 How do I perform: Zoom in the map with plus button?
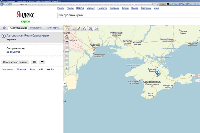pyautogui.click(x=67, y=68)
